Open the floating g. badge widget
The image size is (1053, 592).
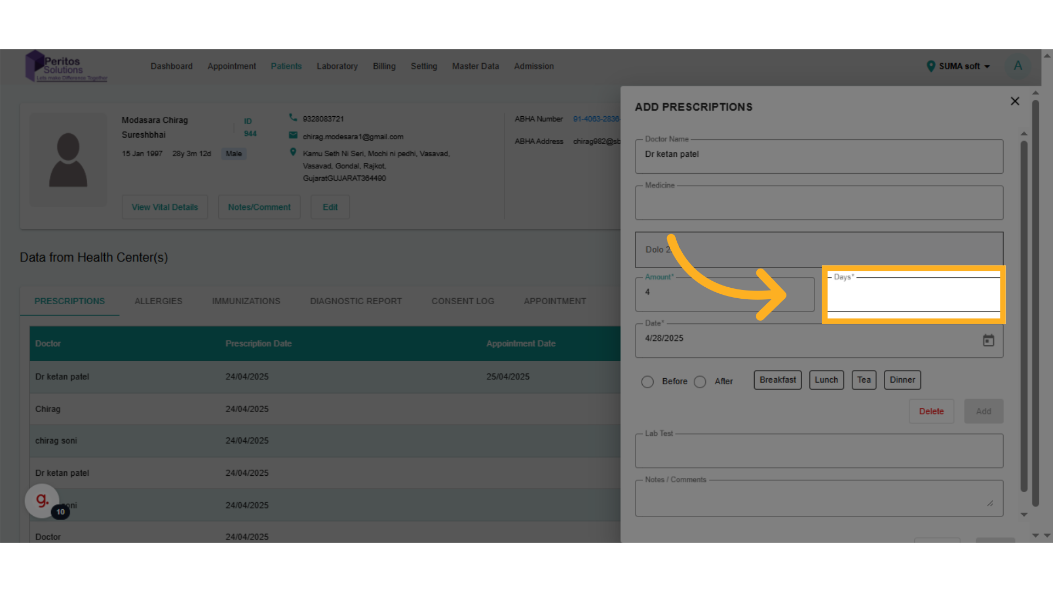point(42,500)
